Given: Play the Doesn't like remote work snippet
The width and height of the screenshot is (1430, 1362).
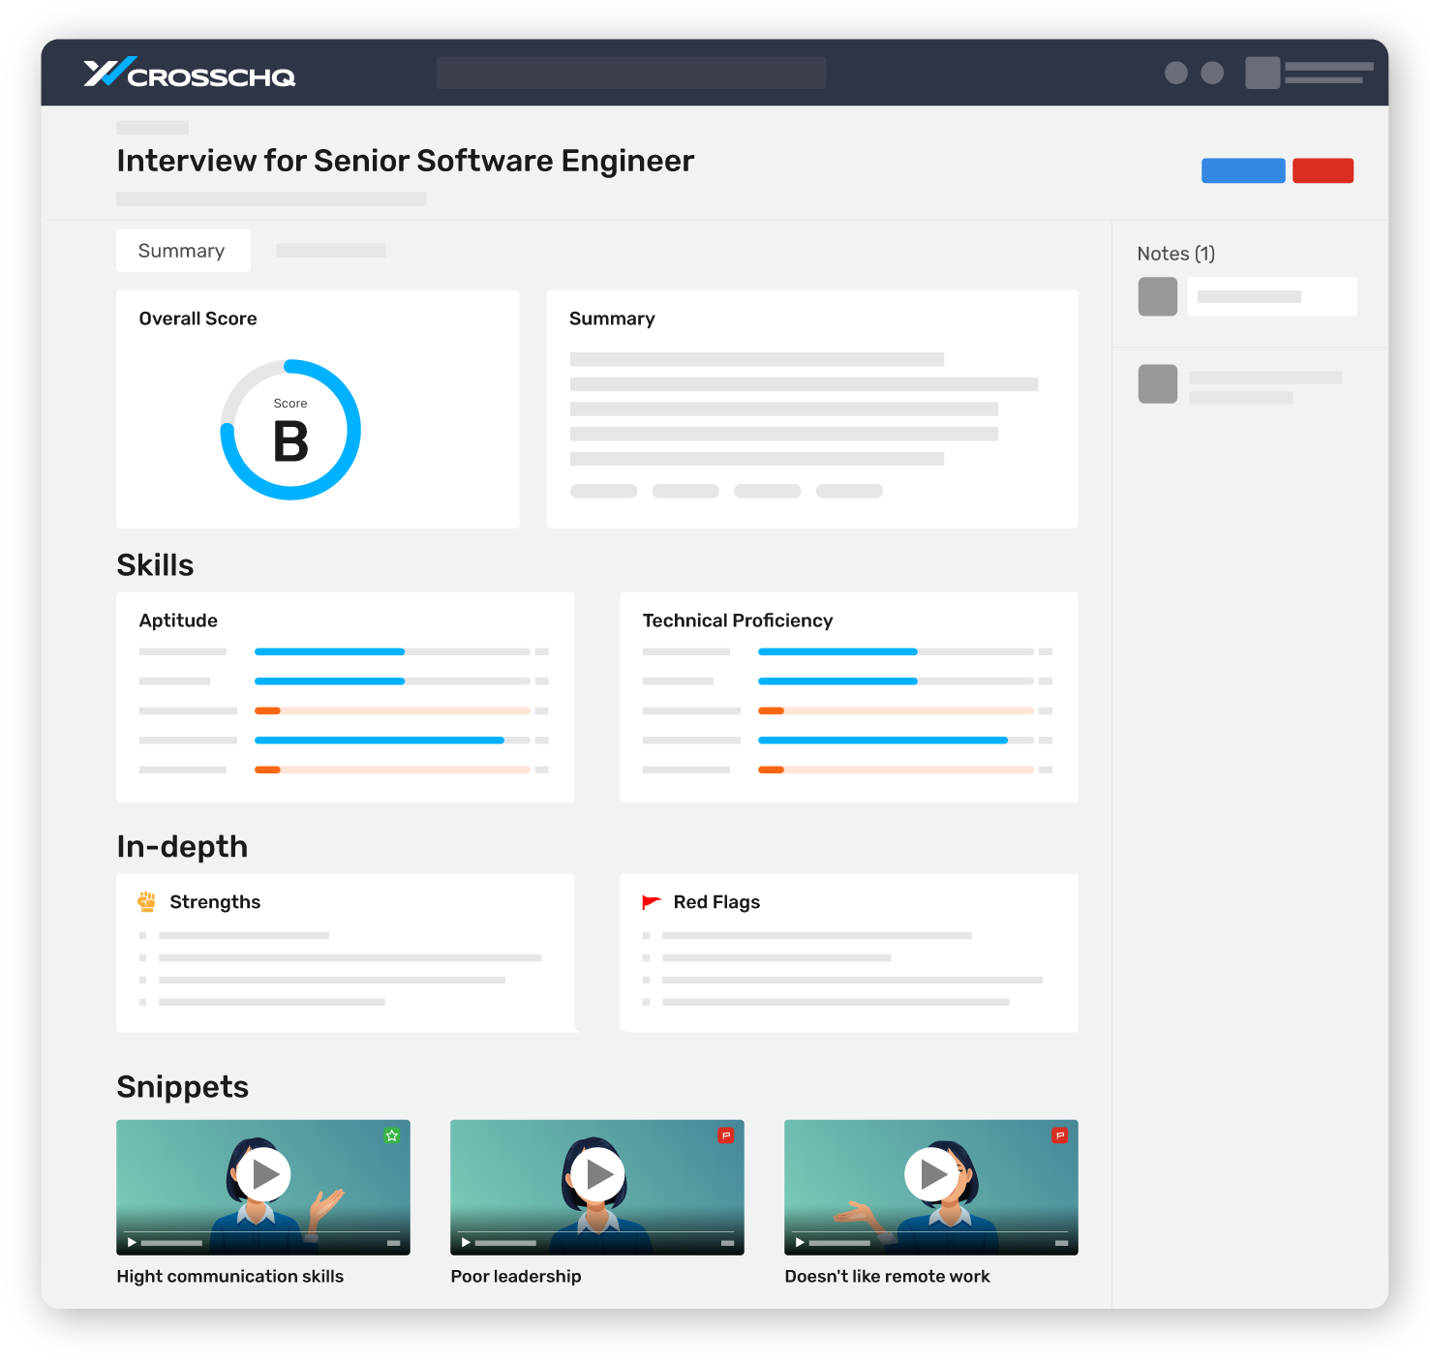Looking at the screenshot, I should (931, 1174).
